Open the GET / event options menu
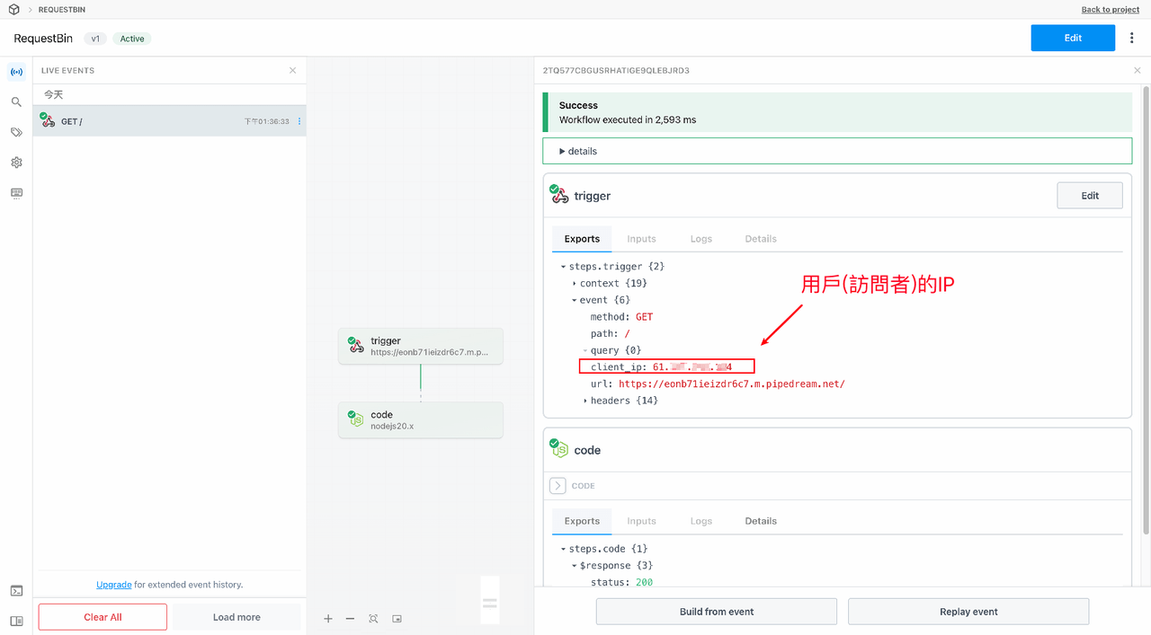1151x635 pixels. coord(299,121)
